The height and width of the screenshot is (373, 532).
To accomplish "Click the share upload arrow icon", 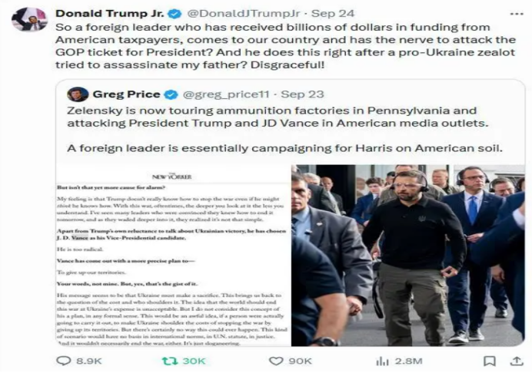I will click(517, 361).
